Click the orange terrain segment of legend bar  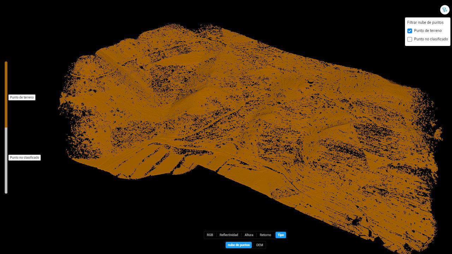click(x=6, y=94)
